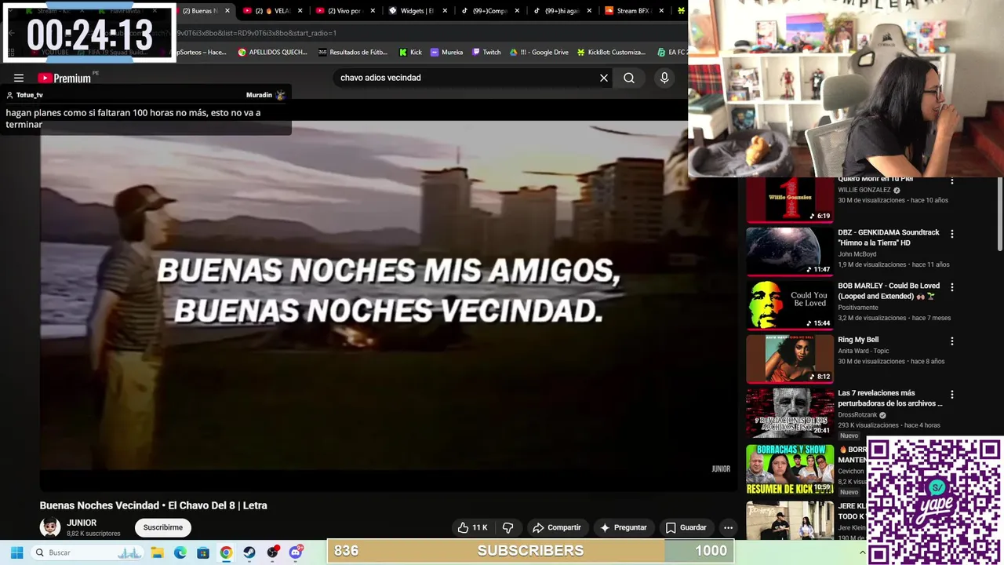Click 'John McBoyd' channel name
This screenshot has height=565, width=1004.
(x=857, y=254)
